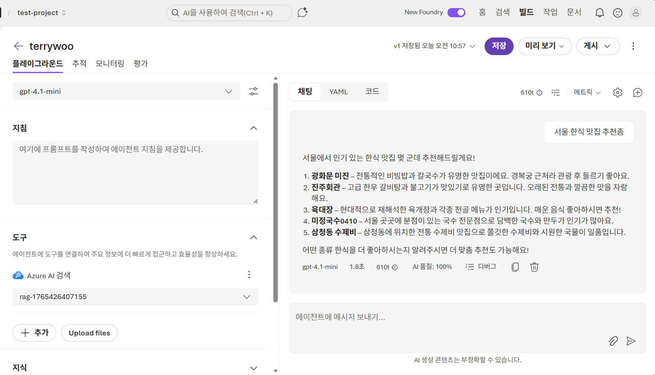
Task: Copy the agent response
Action: tap(515, 267)
